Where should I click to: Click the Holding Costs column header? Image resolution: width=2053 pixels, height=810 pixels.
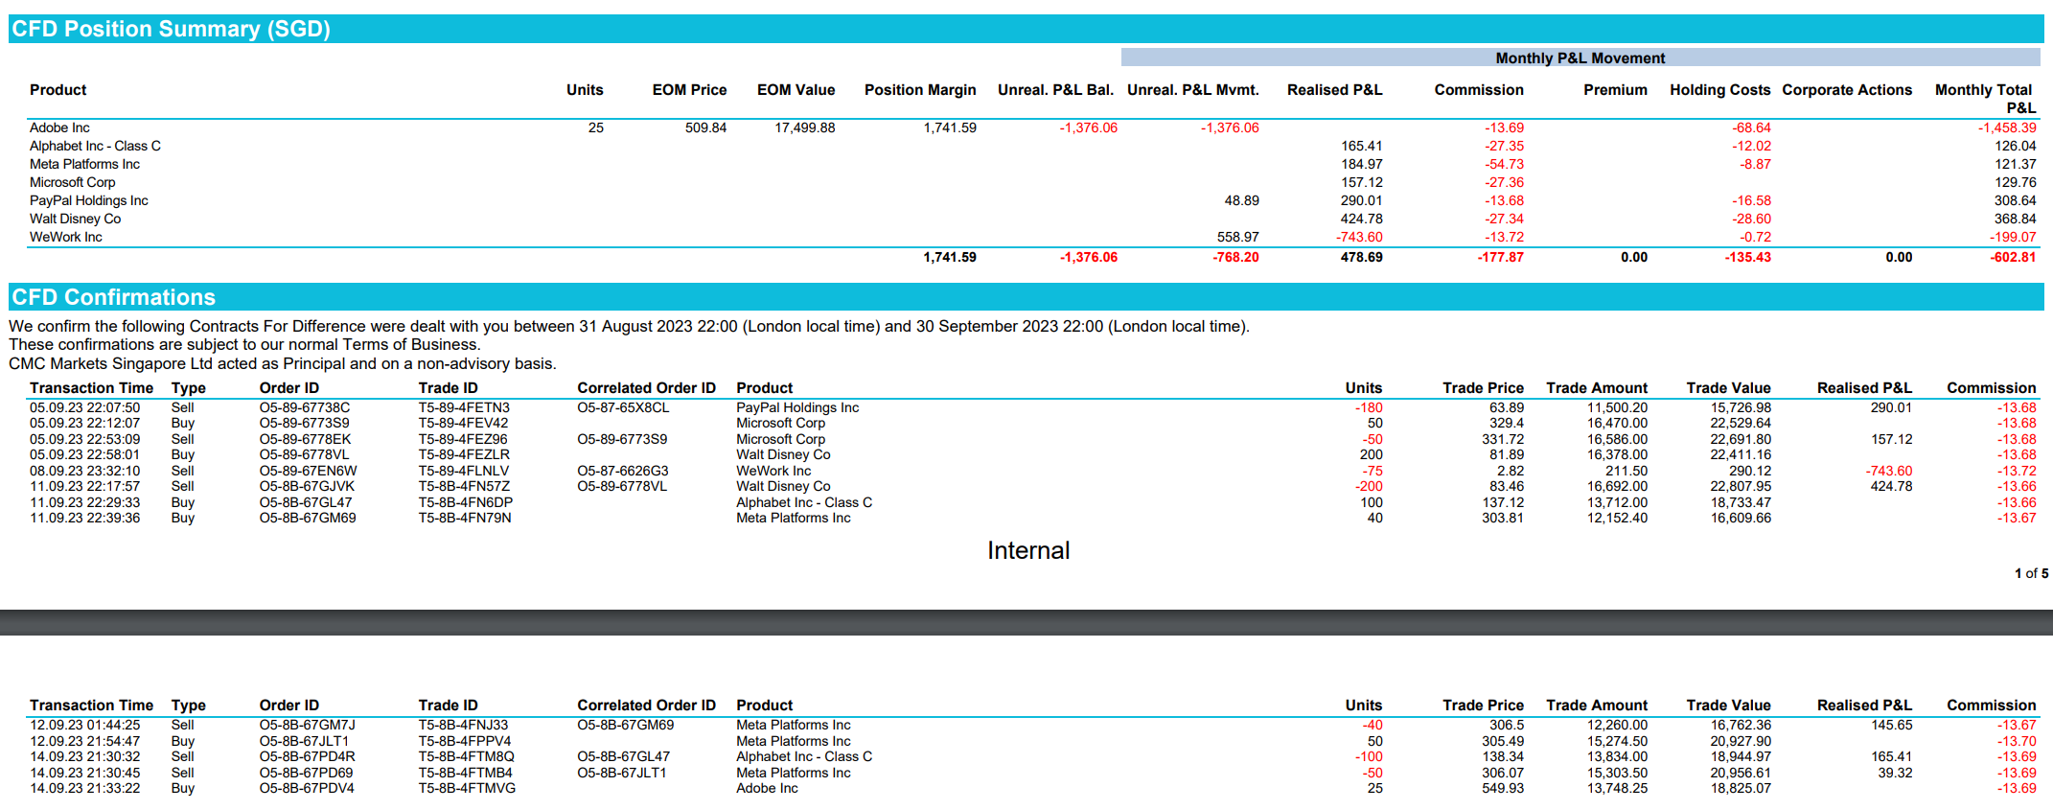[x=1719, y=90]
